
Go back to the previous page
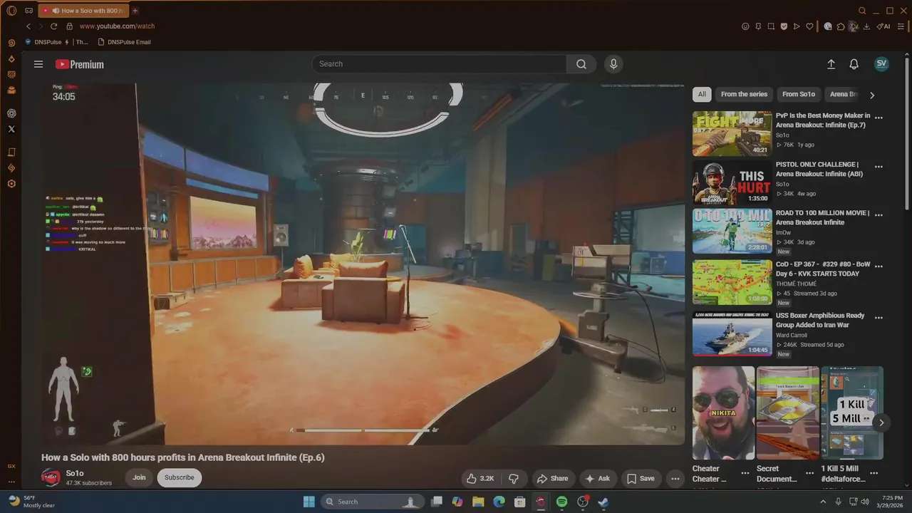click(x=28, y=26)
